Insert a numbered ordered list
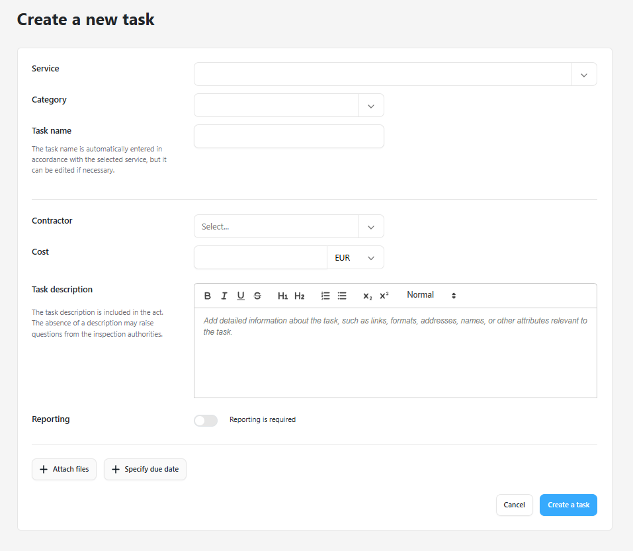The height and width of the screenshot is (551, 633). (x=325, y=296)
